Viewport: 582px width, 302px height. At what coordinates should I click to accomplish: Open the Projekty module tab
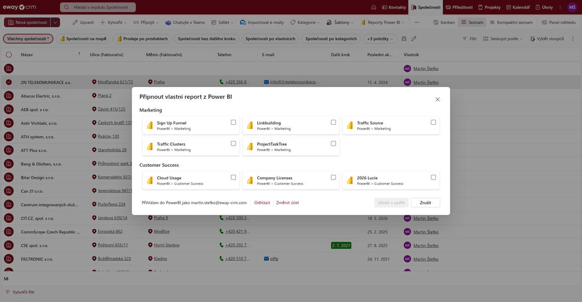(x=489, y=7)
